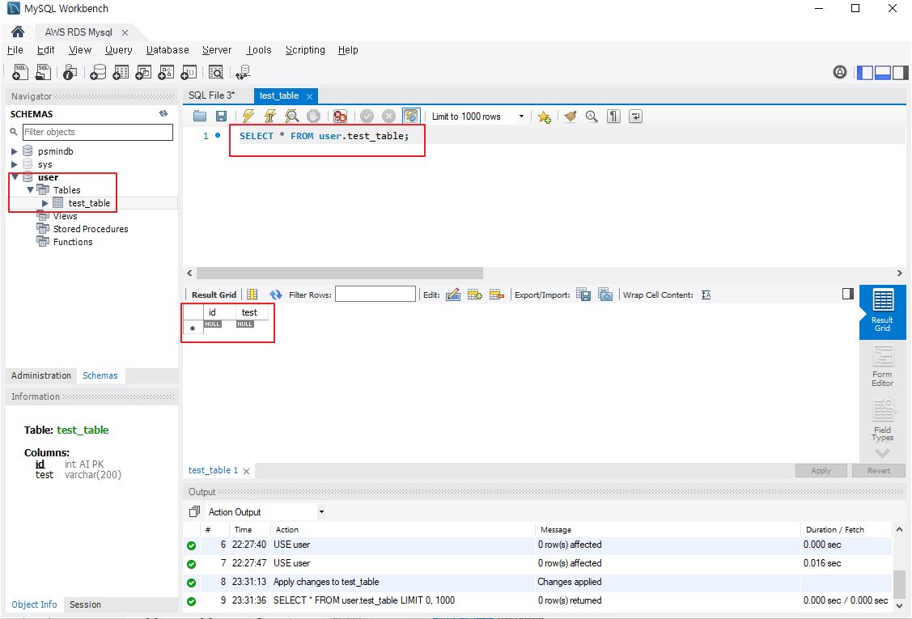
Task: Open the Field Types view
Action: tap(882, 420)
